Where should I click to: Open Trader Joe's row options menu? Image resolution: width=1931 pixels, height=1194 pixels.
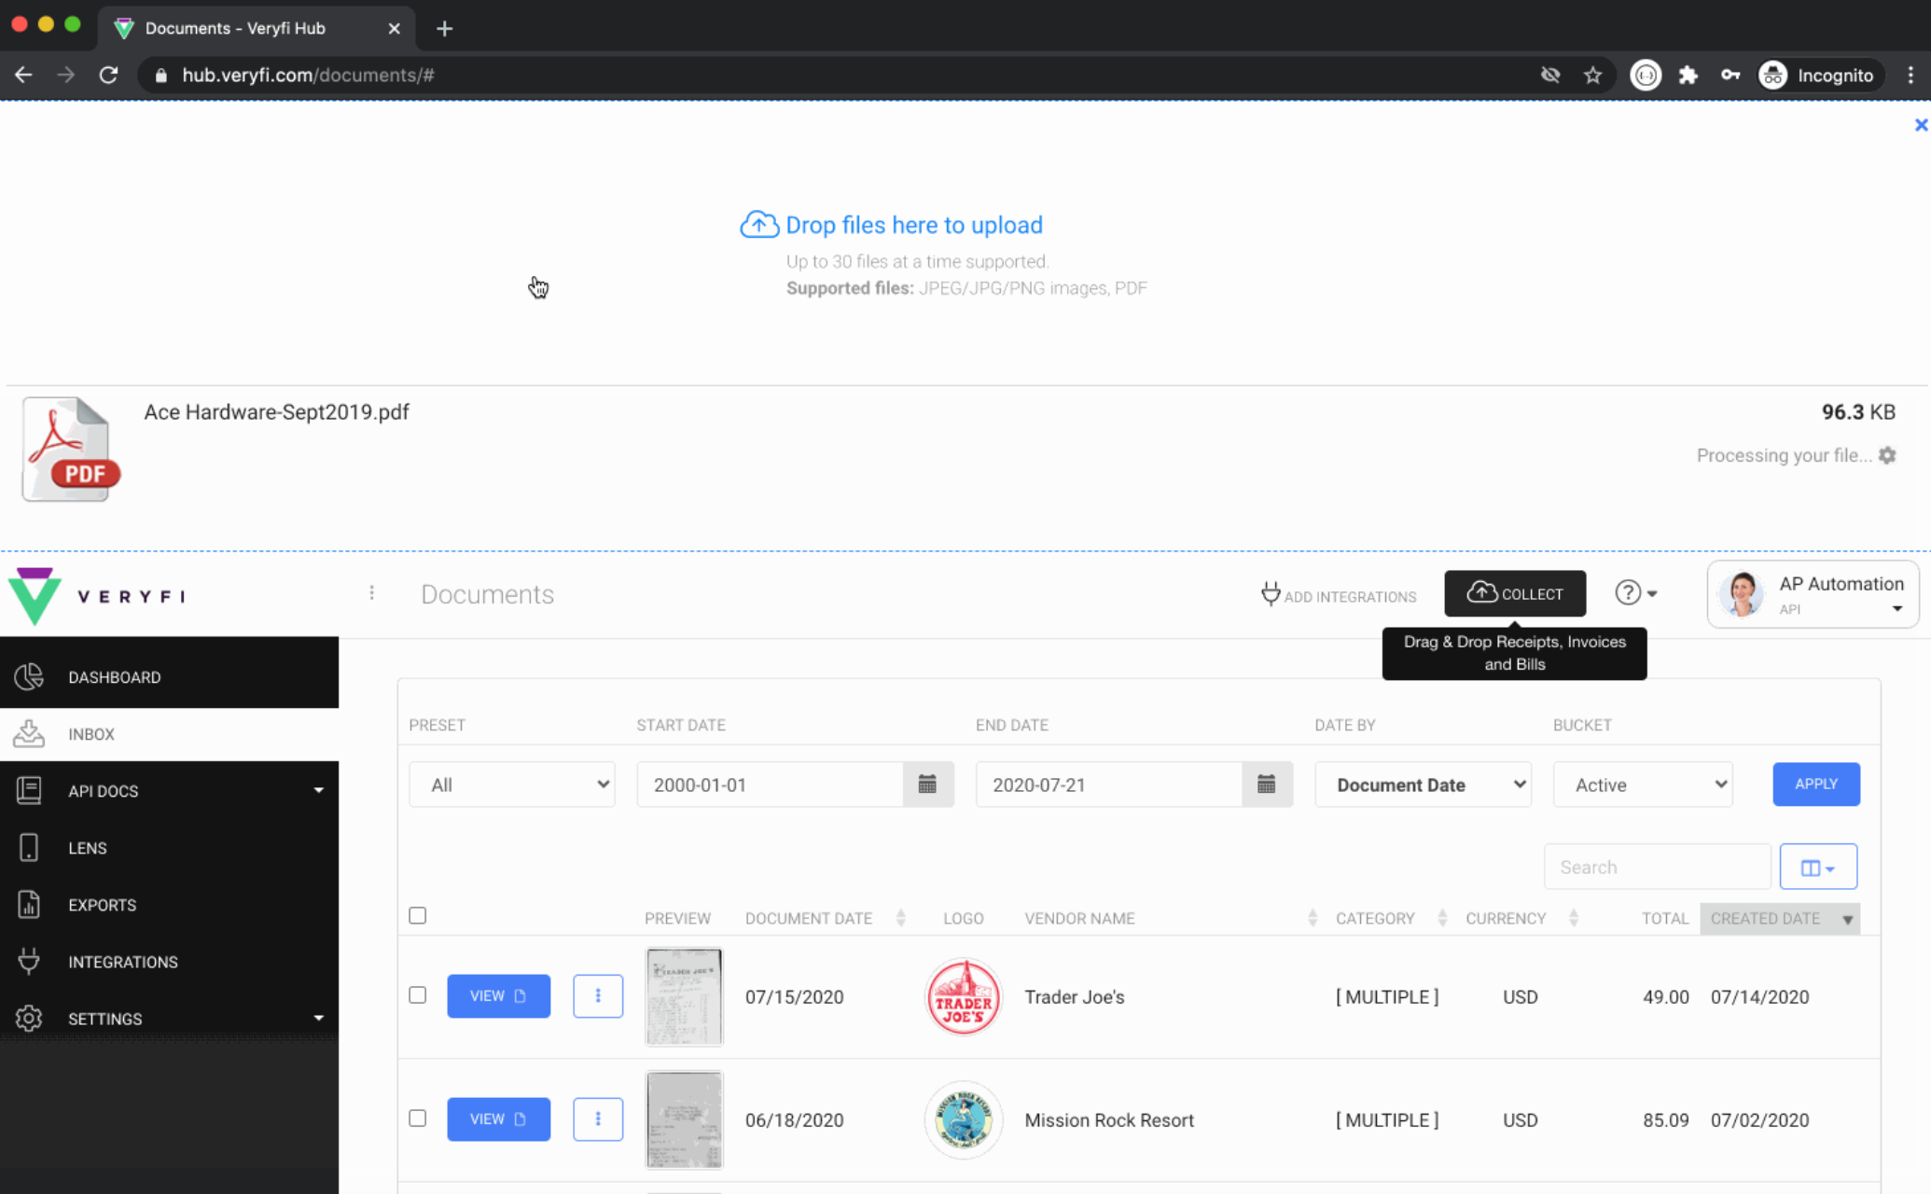click(598, 996)
